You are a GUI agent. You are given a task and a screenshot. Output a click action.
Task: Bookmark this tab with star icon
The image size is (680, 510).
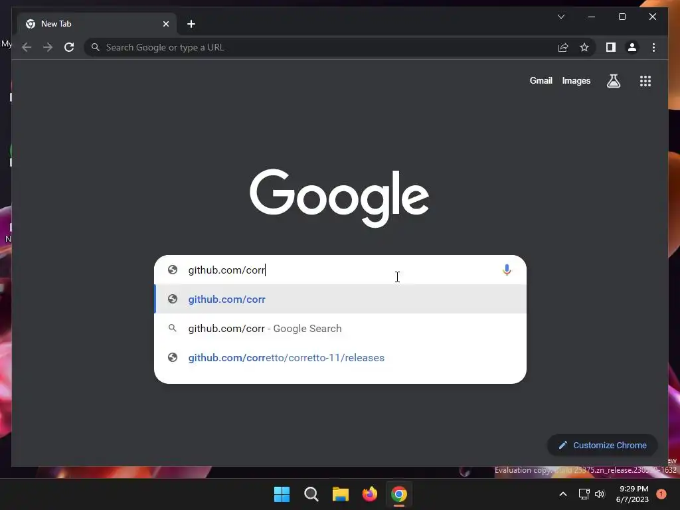584,47
